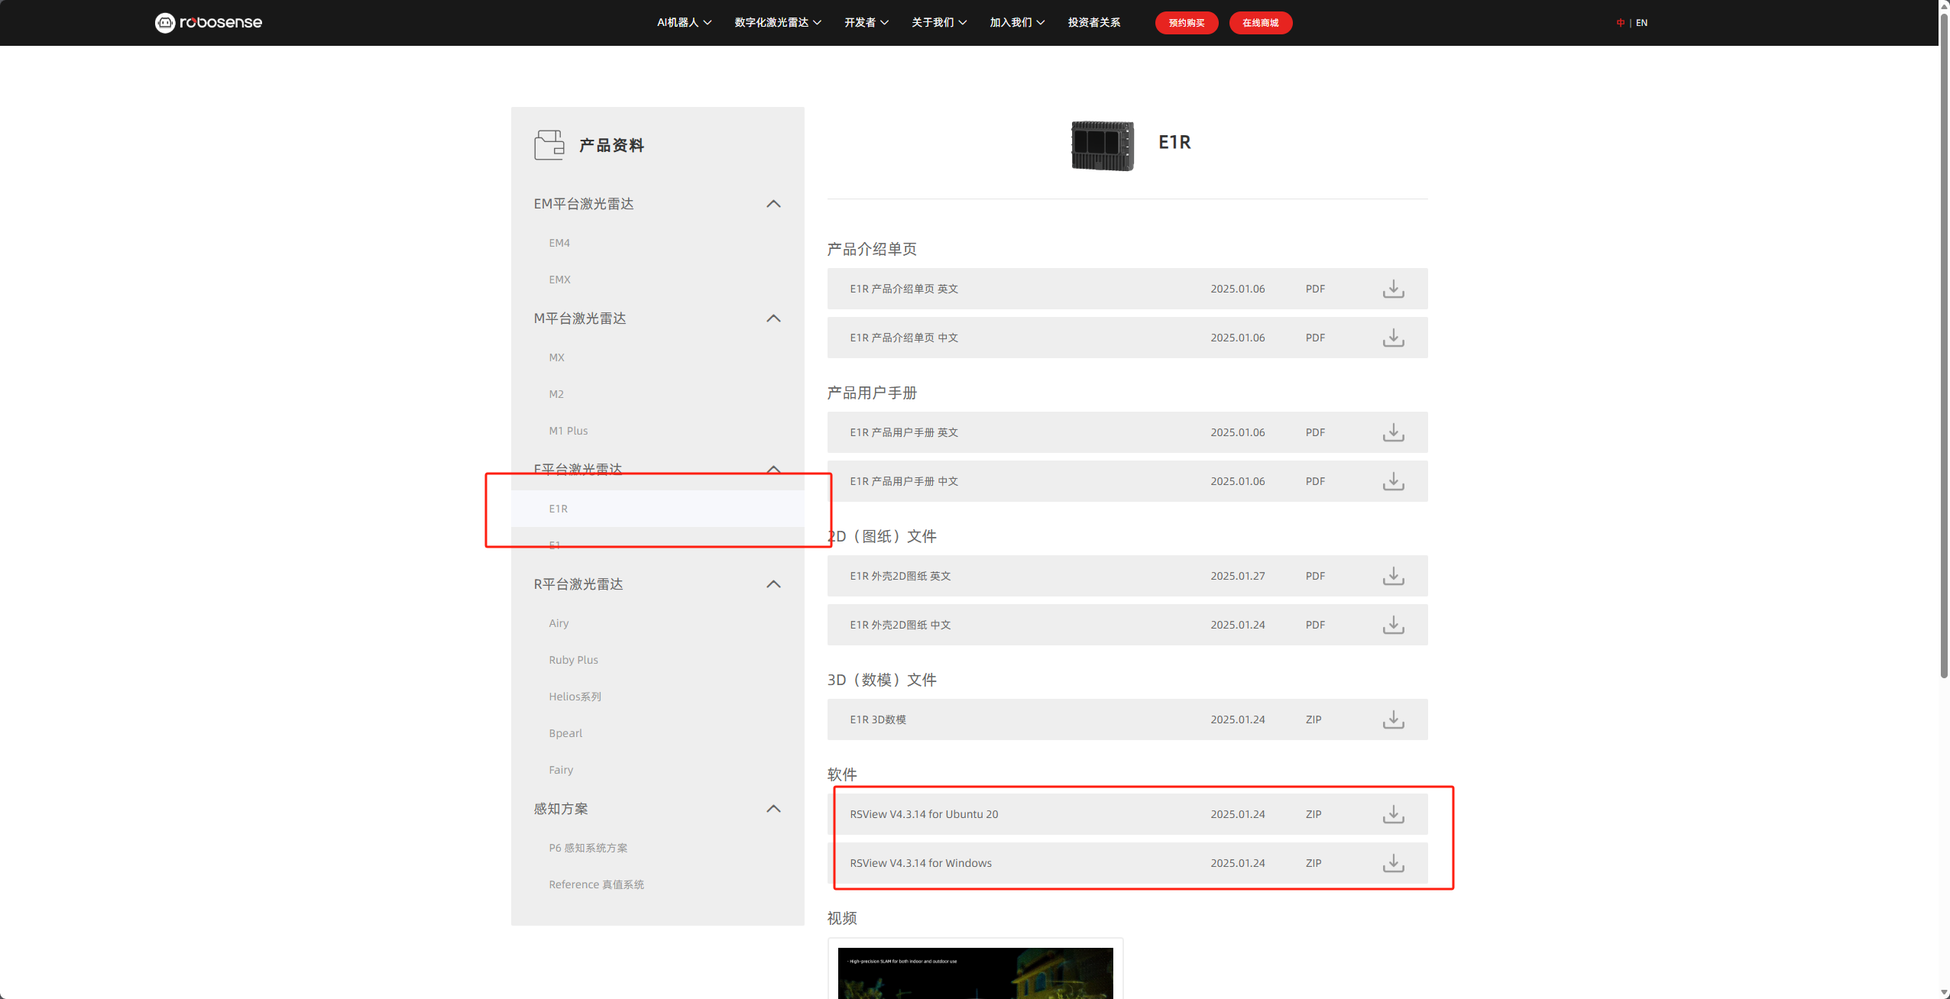Download E1R 产品介绍单页 中文 PDF
This screenshot has height=999, width=1950.
[x=1393, y=338]
